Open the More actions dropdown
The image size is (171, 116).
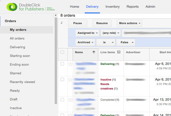tap(129, 23)
